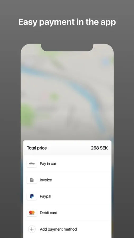The height and width of the screenshot is (238, 134).
Task: Pick the 'Paypal' option label
Action: [x=45, y=196]
